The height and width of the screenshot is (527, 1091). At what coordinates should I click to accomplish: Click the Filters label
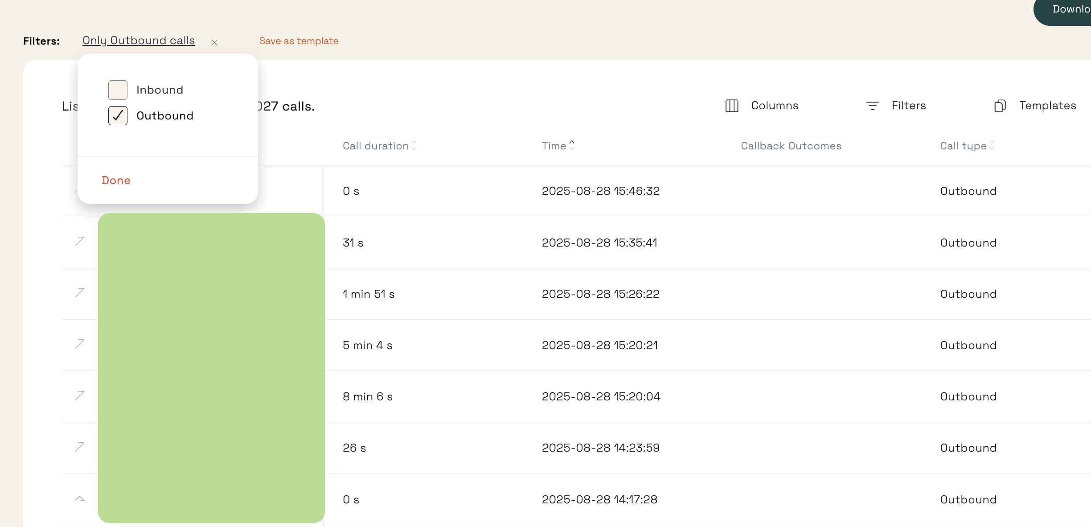[909, 106]
